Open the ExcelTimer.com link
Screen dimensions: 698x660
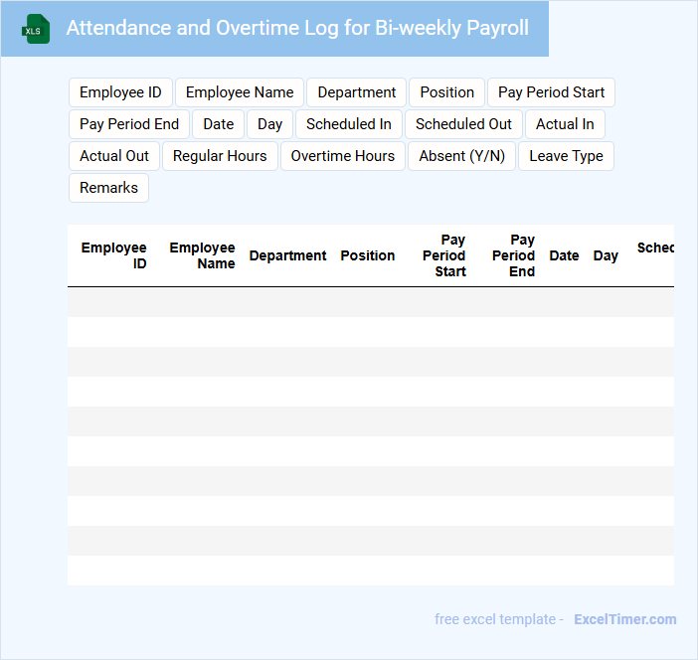tap(624, 619)
